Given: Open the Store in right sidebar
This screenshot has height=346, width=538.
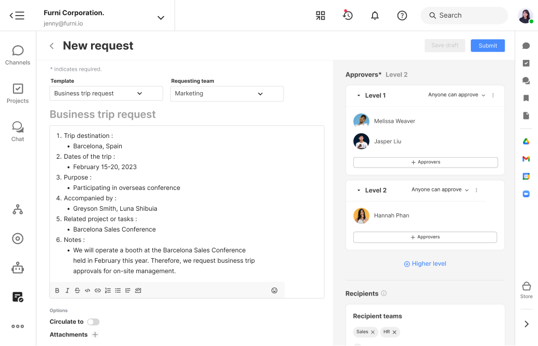Looking at the screenshot, I should pyautogui.click(x=526, y=289).
